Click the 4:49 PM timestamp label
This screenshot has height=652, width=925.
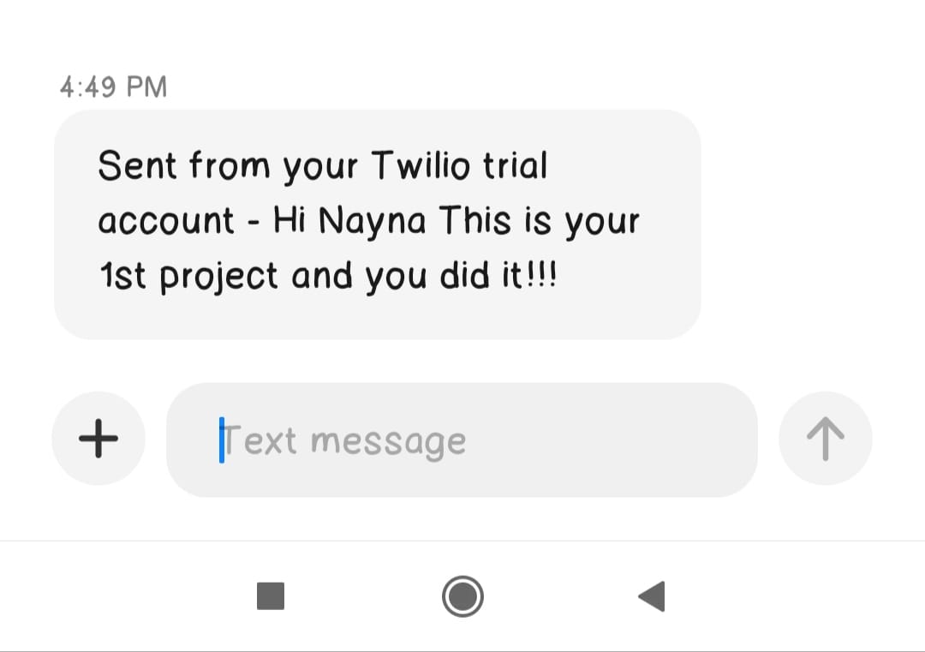point(112,86)
